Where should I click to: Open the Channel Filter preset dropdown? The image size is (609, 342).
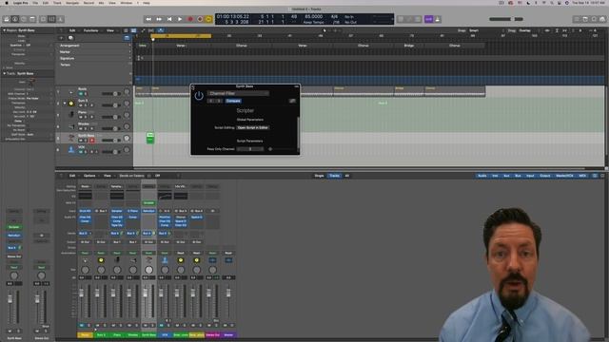pyautogui.click(x=238, y=93)
